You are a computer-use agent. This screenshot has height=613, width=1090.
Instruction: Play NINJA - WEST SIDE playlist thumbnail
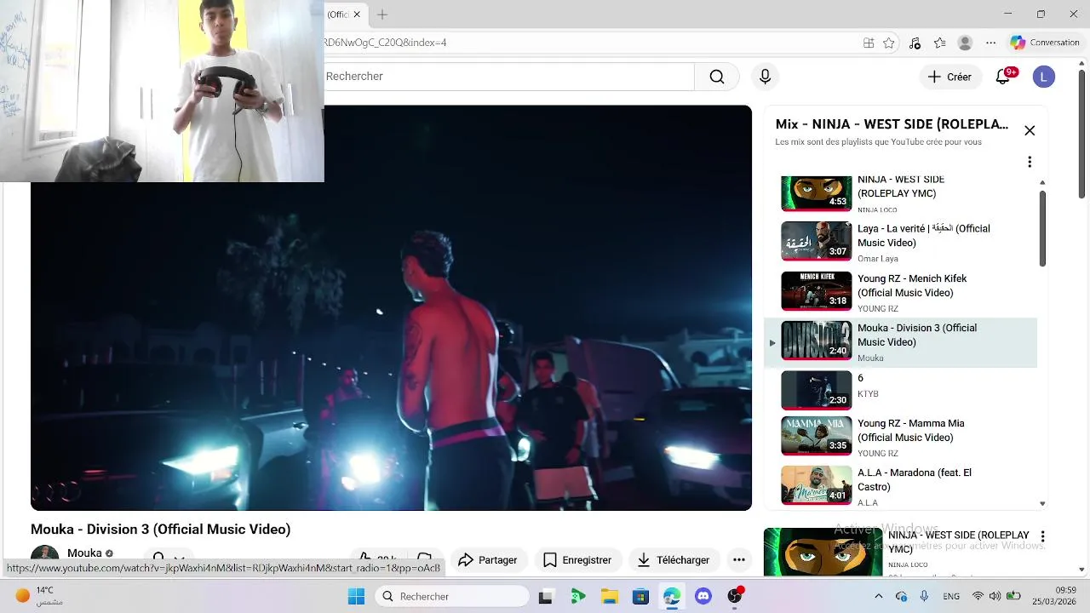pyautogui.click(x=817, y=193)
